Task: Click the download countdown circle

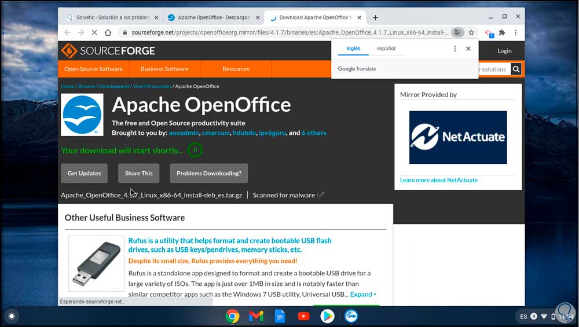Action: click(195, 150)
